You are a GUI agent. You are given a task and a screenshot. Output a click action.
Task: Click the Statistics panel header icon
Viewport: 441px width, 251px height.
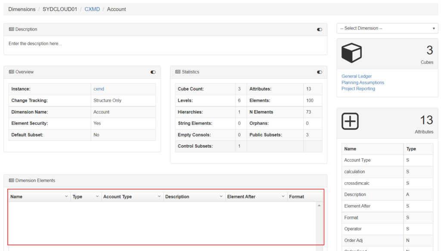[178, 72]
